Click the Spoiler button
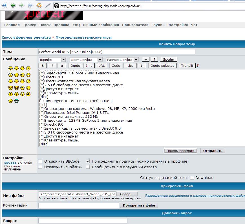The image size is (245, 224). pyautogui.click(x=168, y=59)
